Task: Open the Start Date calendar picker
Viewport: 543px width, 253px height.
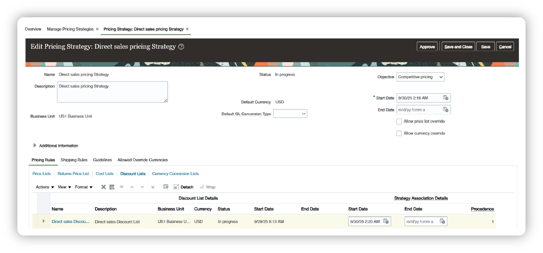Action: click(446, 98)
